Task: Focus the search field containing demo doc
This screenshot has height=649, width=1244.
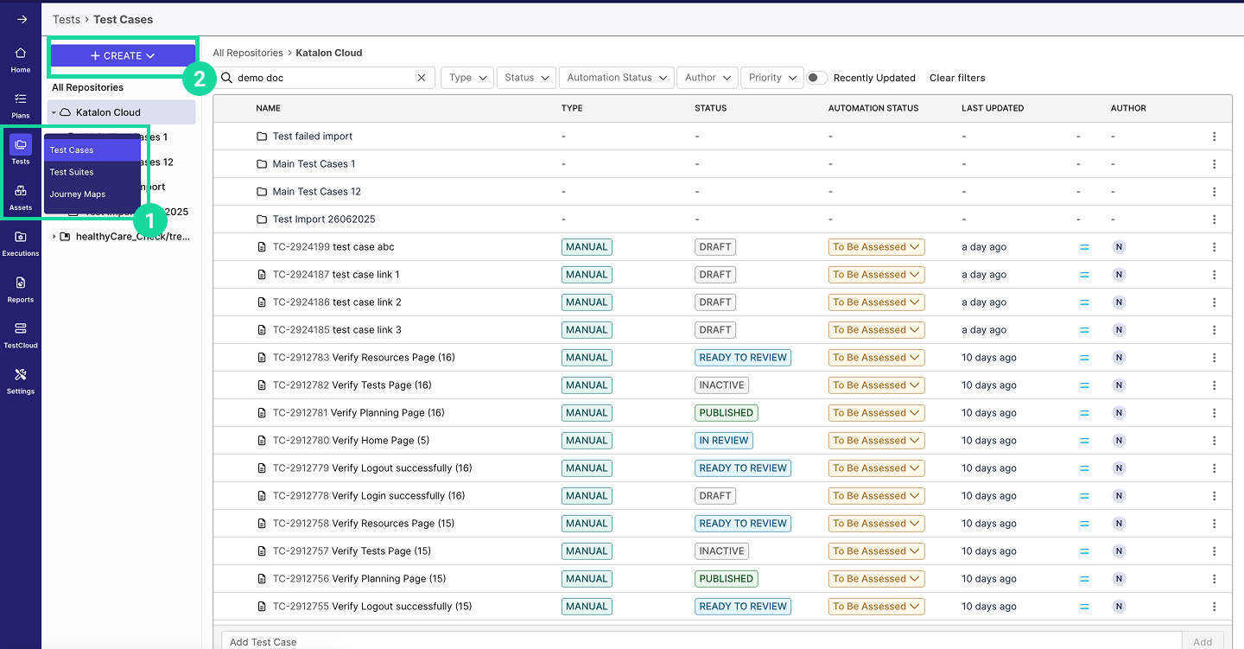Action: (324, 78)
